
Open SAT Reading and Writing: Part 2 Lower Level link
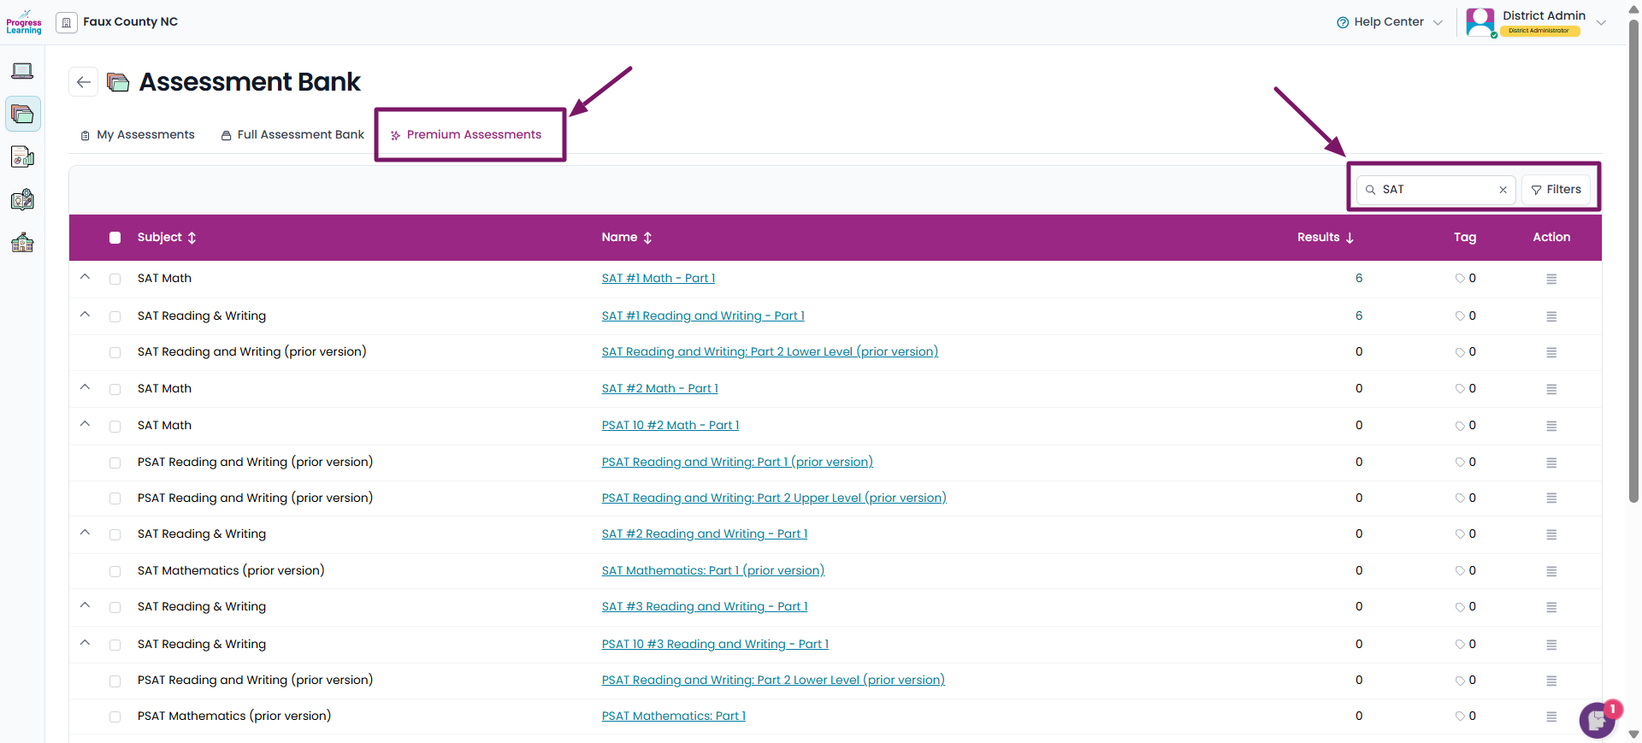coord(770,352)
